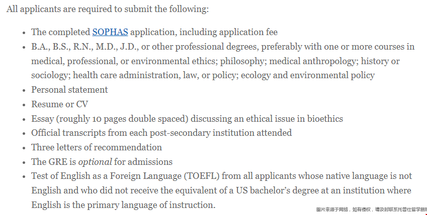Image resolution: width=427 pixels, height=215 pixels.
Task: Click the "Three letters of recommendation" item
Action: pyautogui.click(x=97, y=147)
